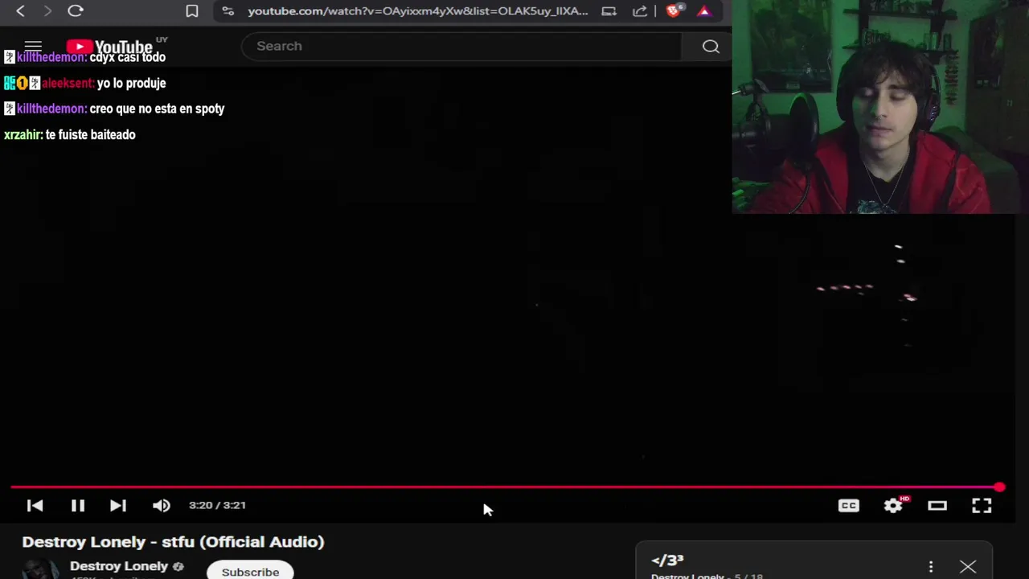1029x579 pixels.
Task: Skip to the next video
Action: coord(118,505)
